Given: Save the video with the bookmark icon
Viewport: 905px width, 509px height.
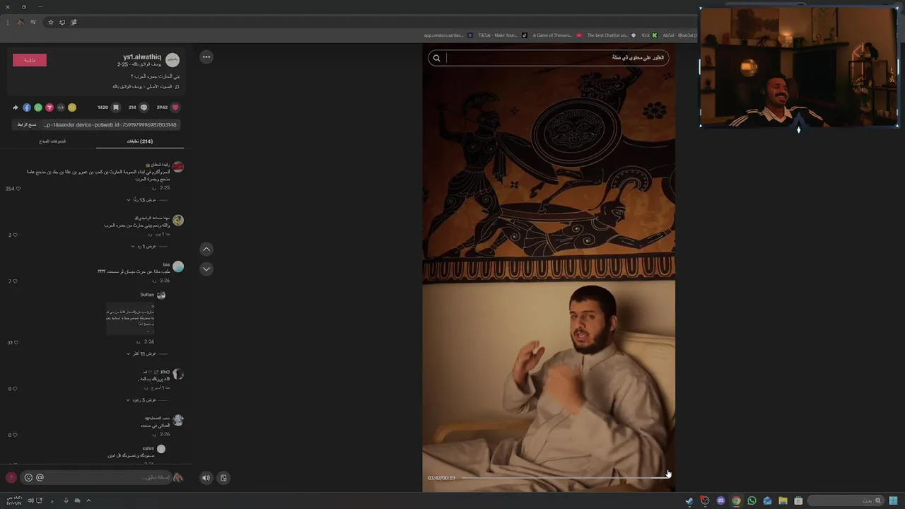Looking at the screenshot, I should point(116,107).
